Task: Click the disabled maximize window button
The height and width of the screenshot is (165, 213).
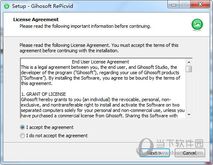Action: pyautogui.click(x=185, y=5)
